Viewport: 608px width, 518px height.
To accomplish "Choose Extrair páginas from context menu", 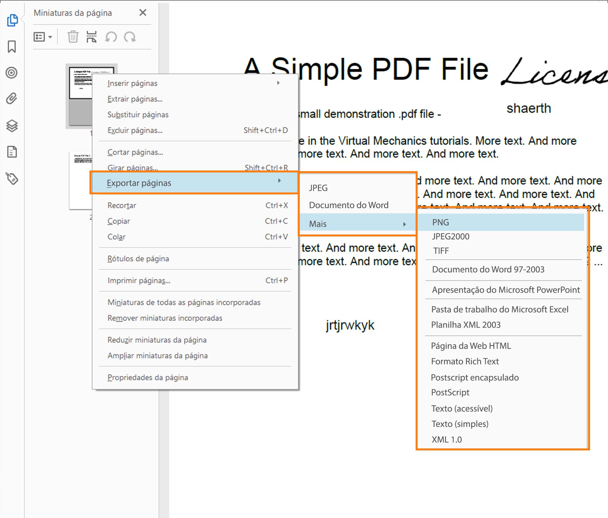I will pos(195,99).
